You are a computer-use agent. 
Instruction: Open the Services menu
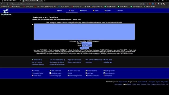tap(84, 11)
